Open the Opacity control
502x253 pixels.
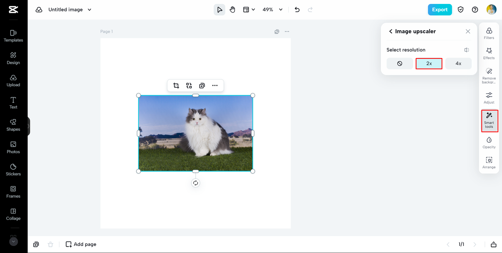coord(489,143)
